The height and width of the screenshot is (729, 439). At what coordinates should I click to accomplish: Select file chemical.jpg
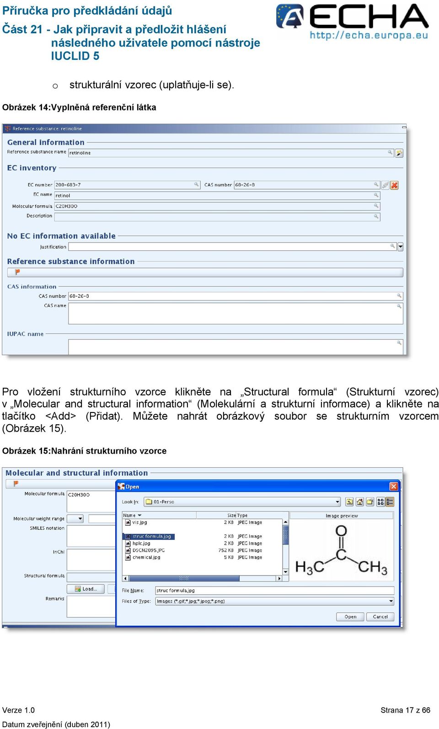coord(146,557)
